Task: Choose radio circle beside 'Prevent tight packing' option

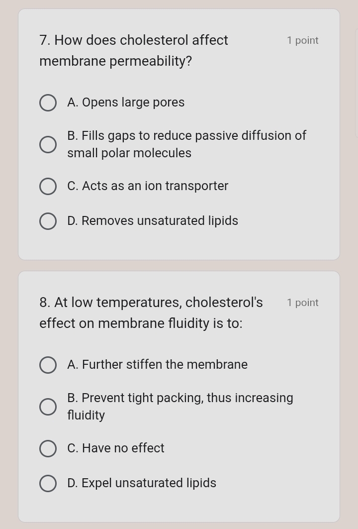Action: (48, 407)
